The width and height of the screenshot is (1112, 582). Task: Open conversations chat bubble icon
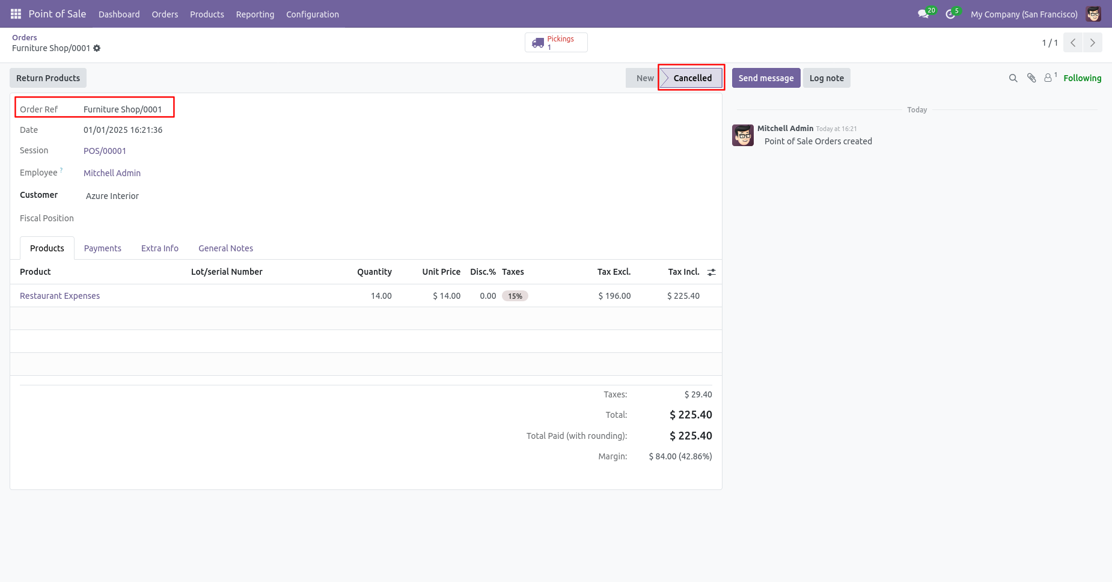(923, 14)
